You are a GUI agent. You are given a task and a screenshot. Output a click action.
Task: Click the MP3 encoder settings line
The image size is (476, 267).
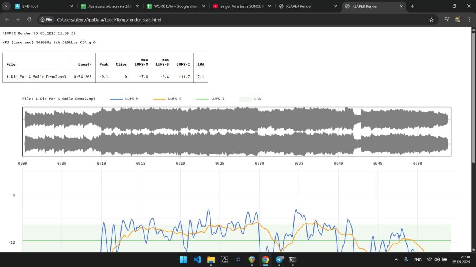tap(49, 42)
